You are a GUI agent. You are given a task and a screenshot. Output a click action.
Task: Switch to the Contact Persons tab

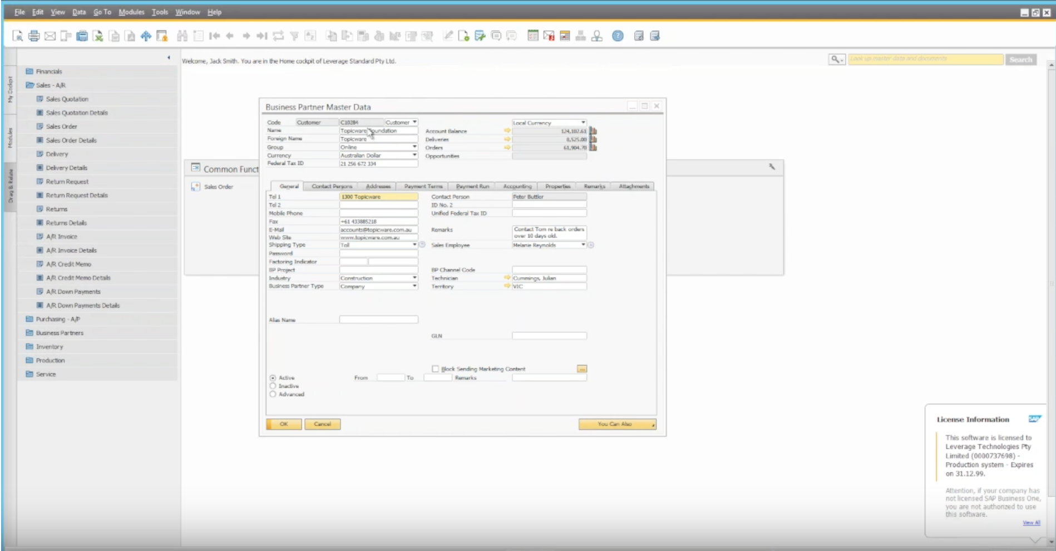click(332, 186)
